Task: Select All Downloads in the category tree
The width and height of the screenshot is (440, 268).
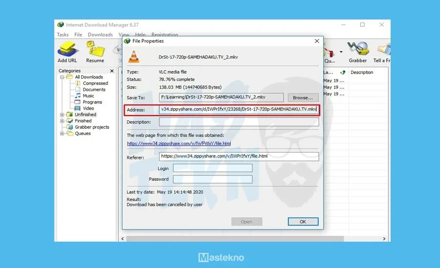Action: (x=88, y=77)
